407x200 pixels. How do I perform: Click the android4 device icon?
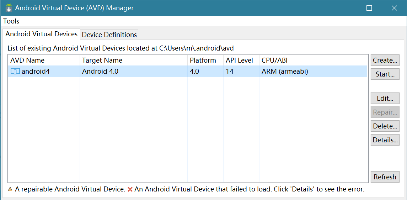15,72
